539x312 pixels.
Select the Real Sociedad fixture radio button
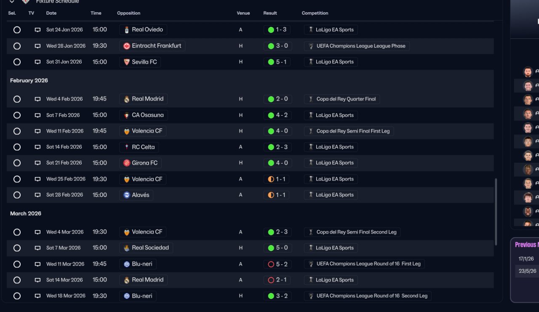click(x=17, y=248)
